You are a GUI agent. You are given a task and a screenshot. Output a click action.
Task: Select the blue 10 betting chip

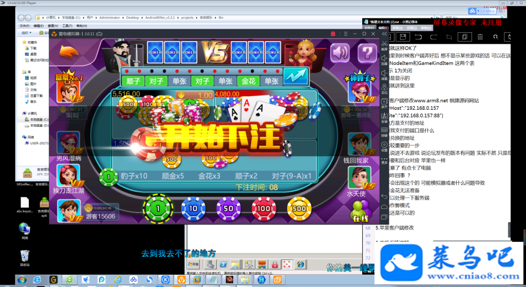click(193, 209)
